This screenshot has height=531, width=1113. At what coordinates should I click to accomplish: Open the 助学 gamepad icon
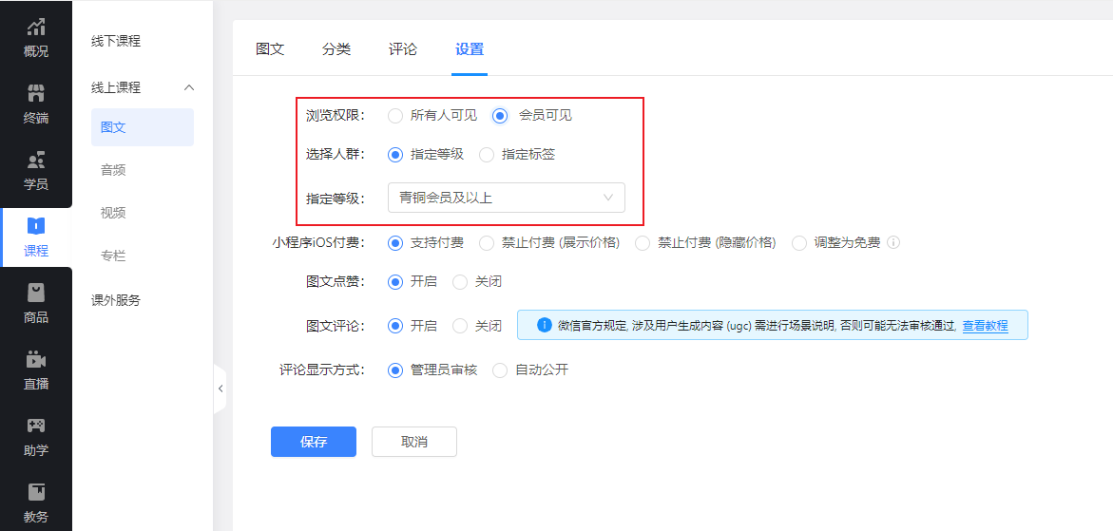35,426
